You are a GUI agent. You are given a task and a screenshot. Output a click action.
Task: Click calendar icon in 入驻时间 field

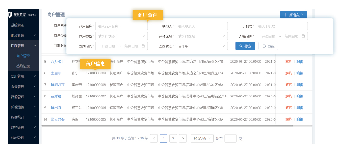point(303,36)
